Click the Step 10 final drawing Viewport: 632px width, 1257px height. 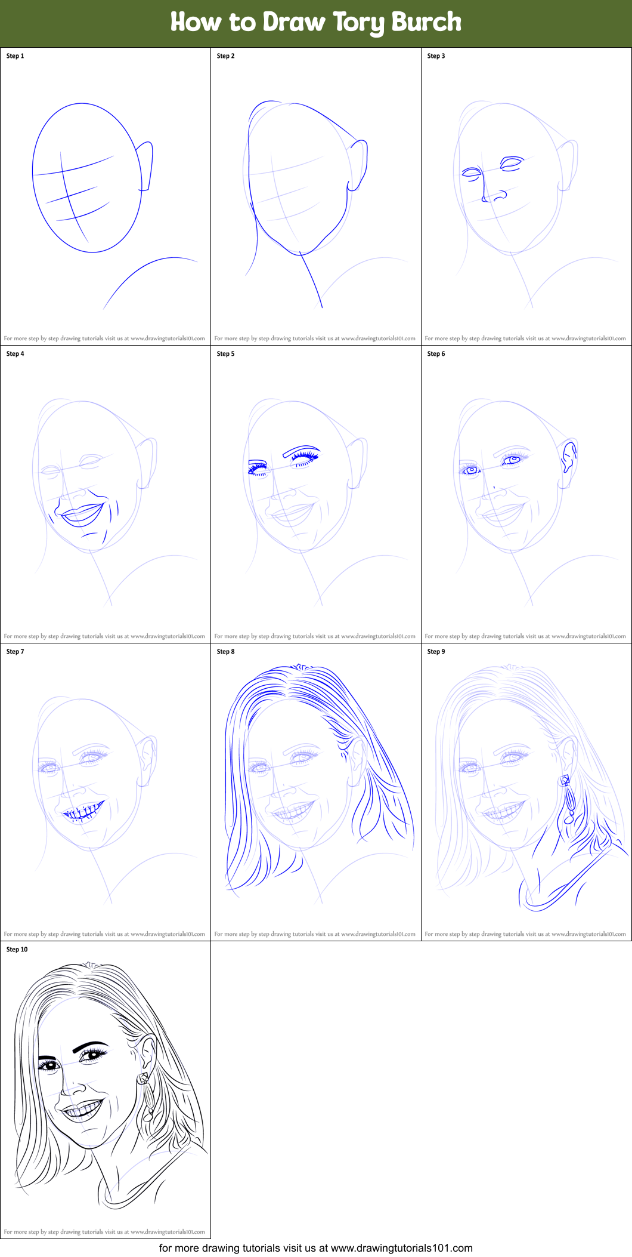click(106, 1090)
